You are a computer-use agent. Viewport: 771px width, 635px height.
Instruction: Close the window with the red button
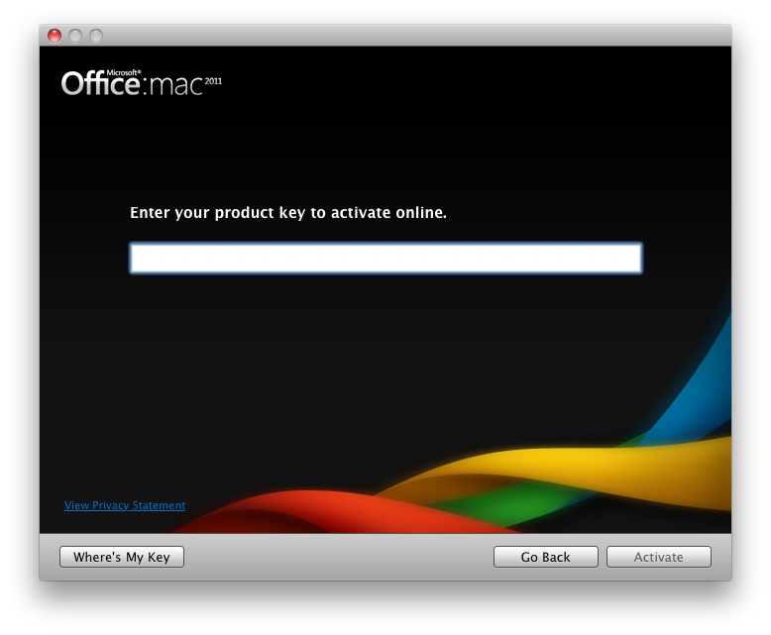click(55, 36)
